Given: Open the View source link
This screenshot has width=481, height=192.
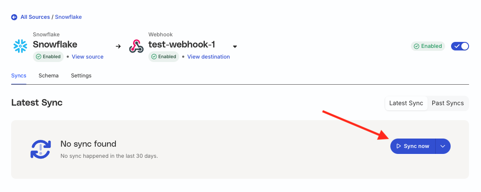Looking at the screenshot, I should tap(87, 57).
